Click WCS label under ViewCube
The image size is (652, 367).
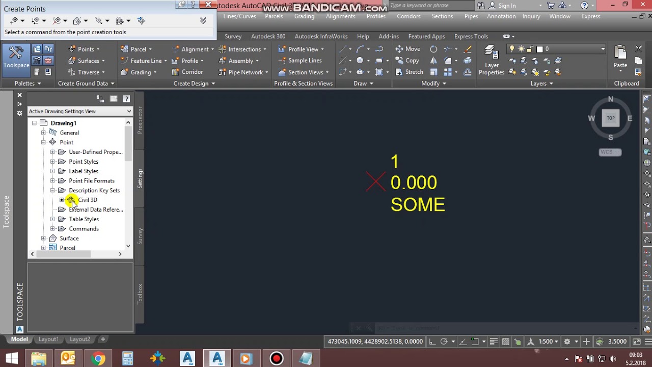point(610,152)
